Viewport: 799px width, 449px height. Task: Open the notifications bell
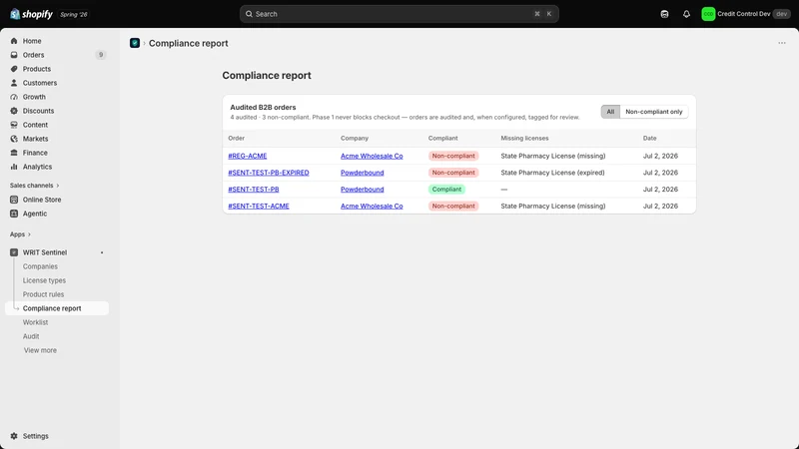(686, 14)
